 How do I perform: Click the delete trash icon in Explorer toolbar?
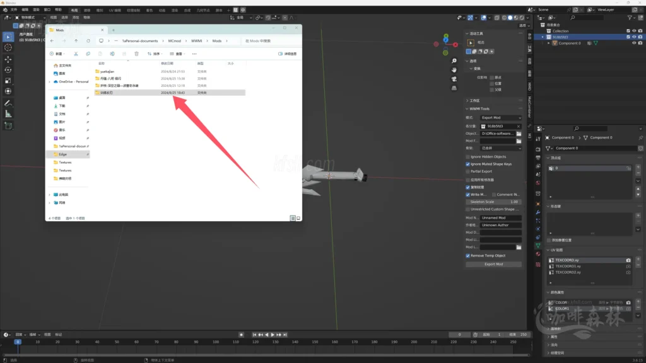click(x=136, y=54)
